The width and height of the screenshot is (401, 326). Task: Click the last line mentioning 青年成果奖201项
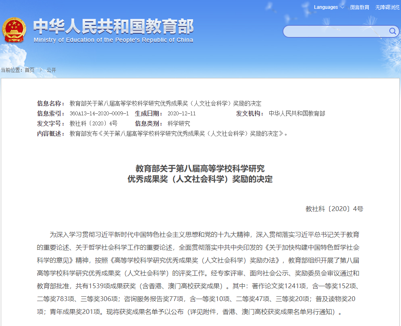189,312
